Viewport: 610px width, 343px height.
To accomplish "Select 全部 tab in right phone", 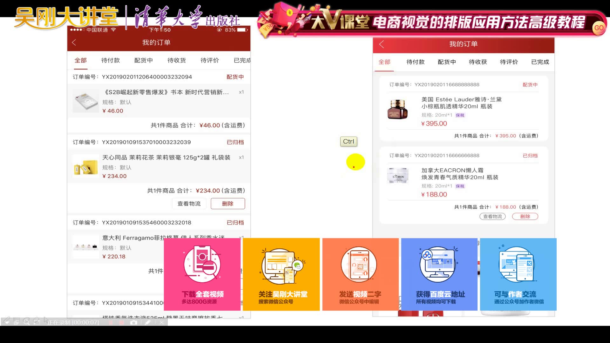I will pyautogui.click(x=384, y=62).
